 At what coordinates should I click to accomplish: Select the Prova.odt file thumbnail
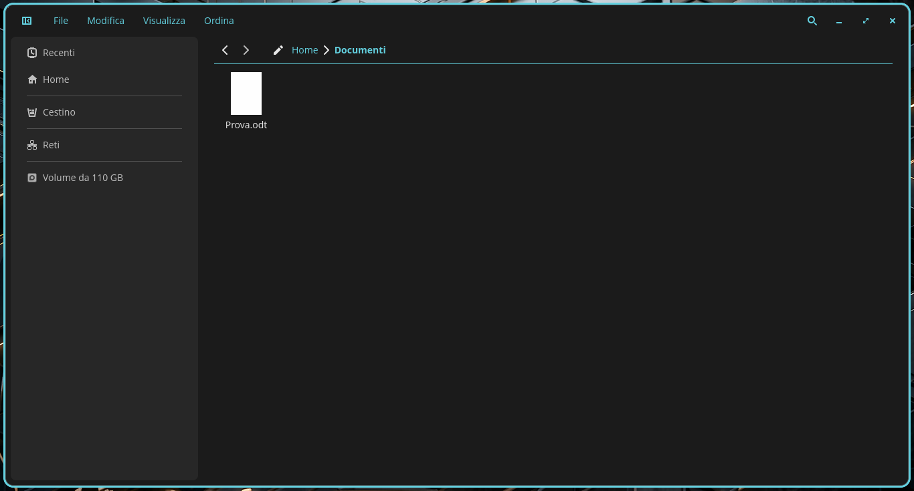coord(246,94)
